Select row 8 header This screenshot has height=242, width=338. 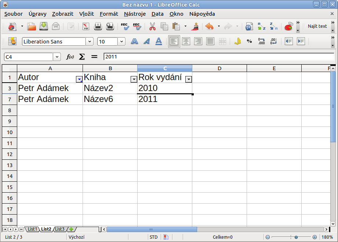tap(10, 110)
